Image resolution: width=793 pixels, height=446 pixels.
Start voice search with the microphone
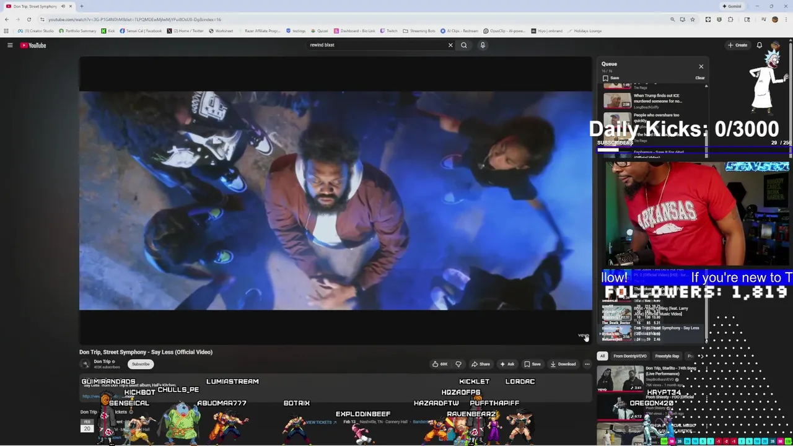(x=483, y=45)
